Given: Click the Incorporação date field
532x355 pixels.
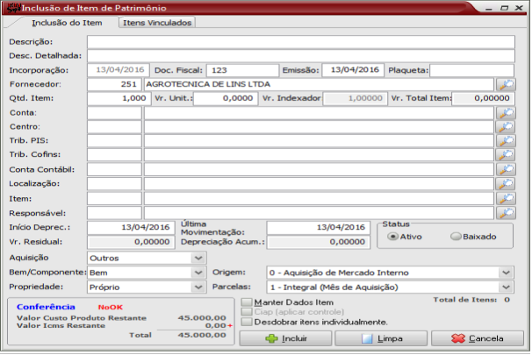Looking at the screenshot, I should pos(119,70).
